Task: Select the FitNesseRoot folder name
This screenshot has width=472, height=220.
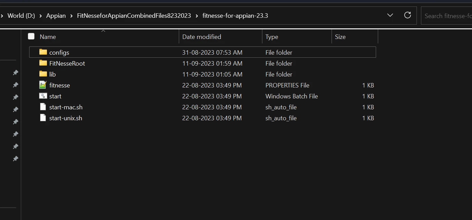Action: pos(67,64)
